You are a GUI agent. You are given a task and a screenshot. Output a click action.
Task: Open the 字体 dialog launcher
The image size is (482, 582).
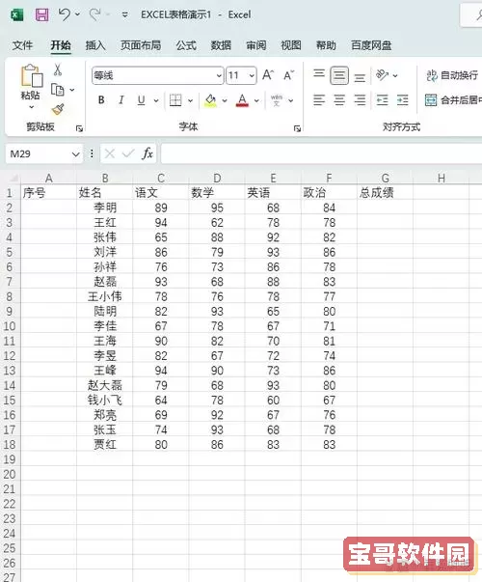coord(297,128)
